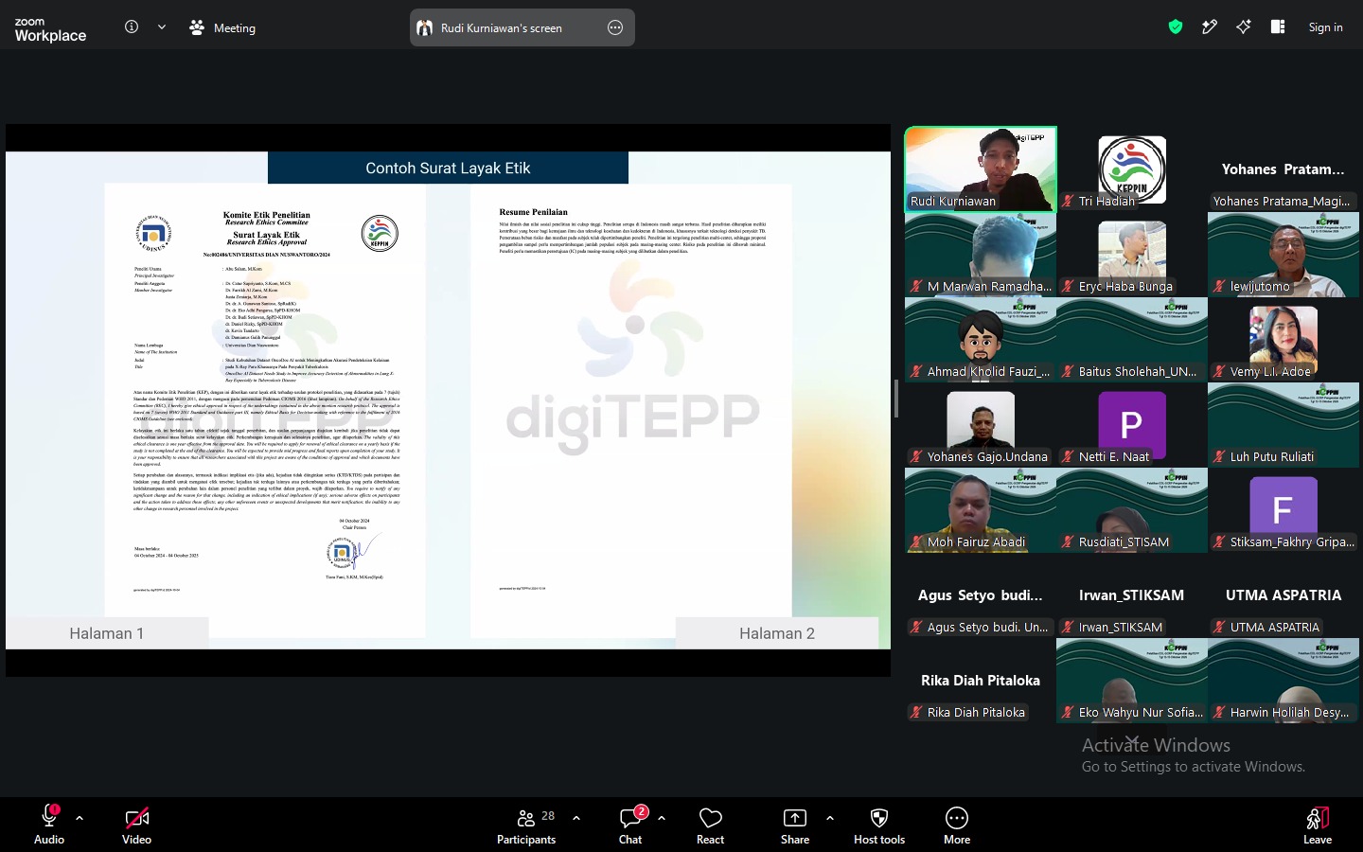
Task: Click muted mic icon on Moh Fairuz Abadi
Action: click(x=916, y=541)
